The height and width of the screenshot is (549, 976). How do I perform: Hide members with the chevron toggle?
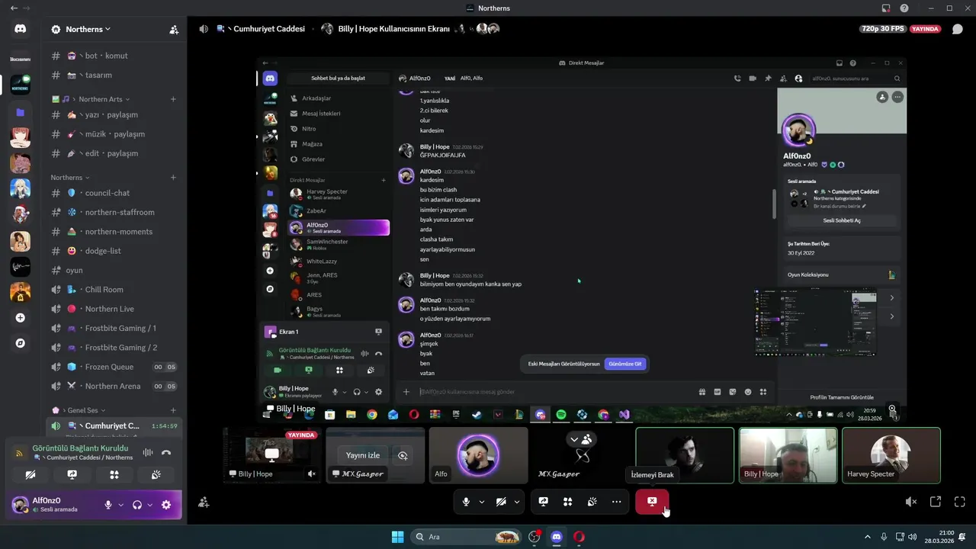(x=582, y=439)
